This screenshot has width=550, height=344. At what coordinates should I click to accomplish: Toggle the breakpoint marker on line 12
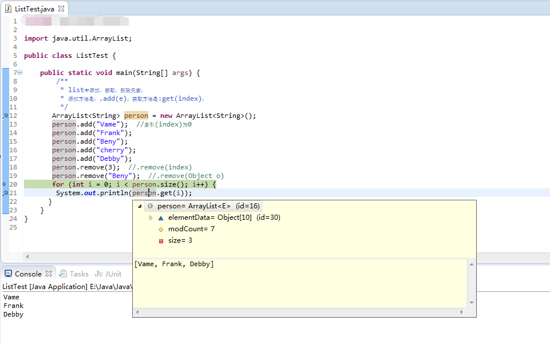(5, 116)
